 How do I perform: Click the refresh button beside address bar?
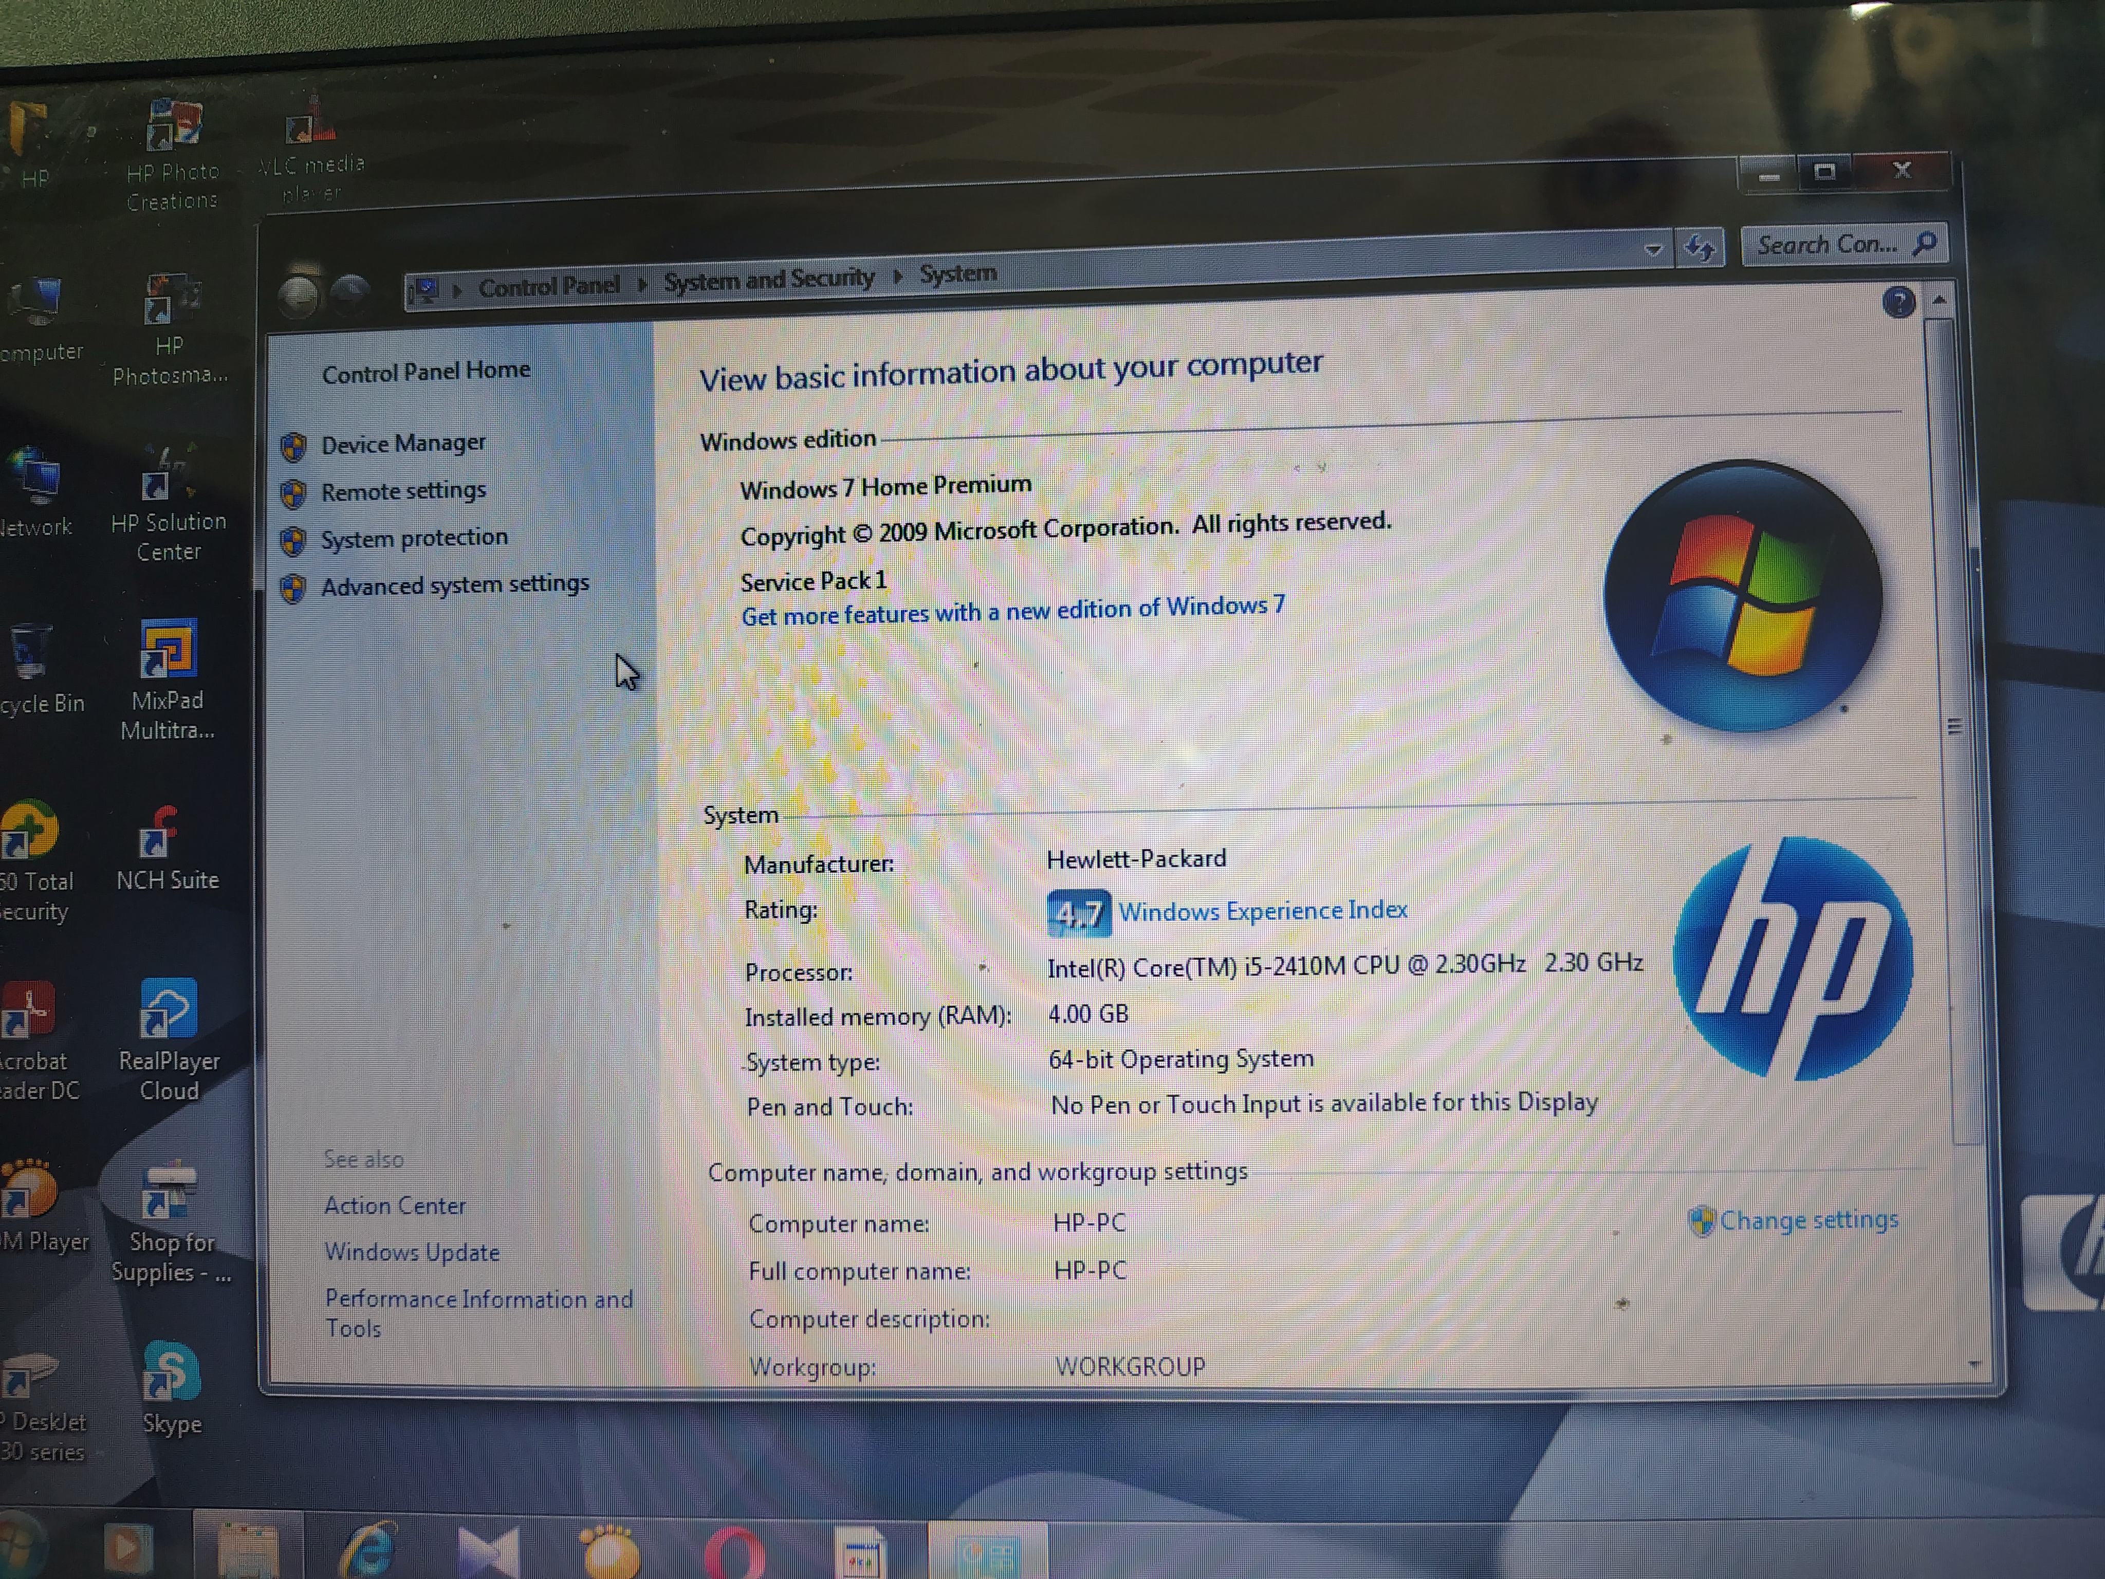[1700, 248]
